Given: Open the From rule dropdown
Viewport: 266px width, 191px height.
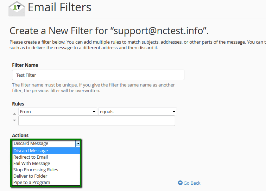Looking at the screenshot, I should [x=58, y=112].
